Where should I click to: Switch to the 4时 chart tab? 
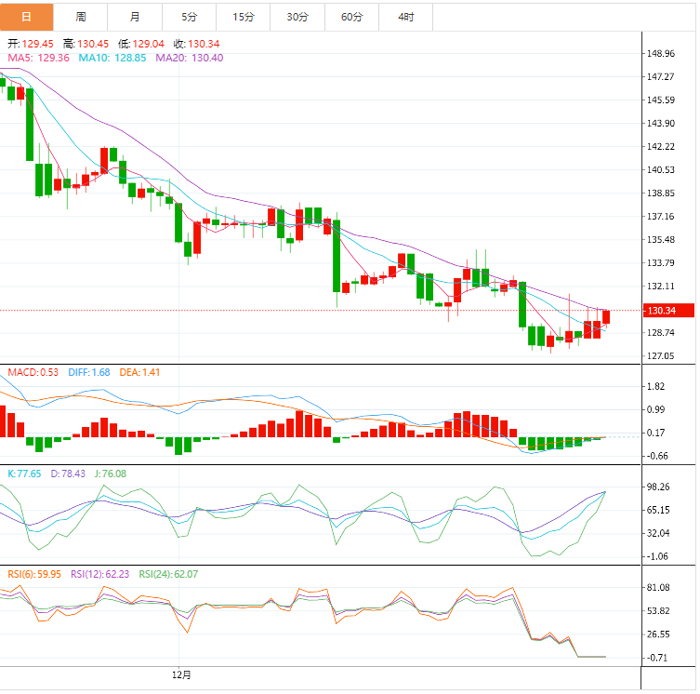click(x=406, y=17)
